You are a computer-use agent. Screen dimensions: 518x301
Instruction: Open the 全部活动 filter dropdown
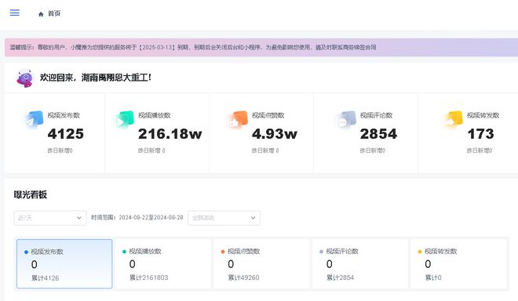pos(224,218)
